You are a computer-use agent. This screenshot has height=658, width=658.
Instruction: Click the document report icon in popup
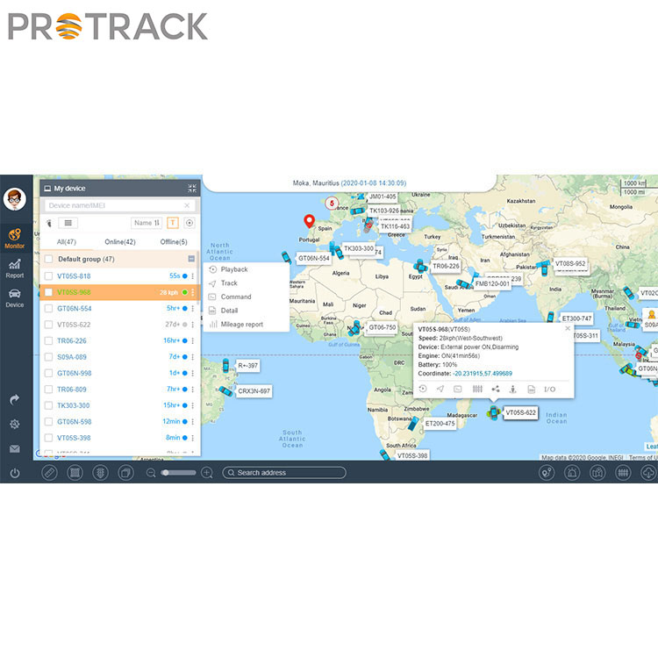coord(532,390)
